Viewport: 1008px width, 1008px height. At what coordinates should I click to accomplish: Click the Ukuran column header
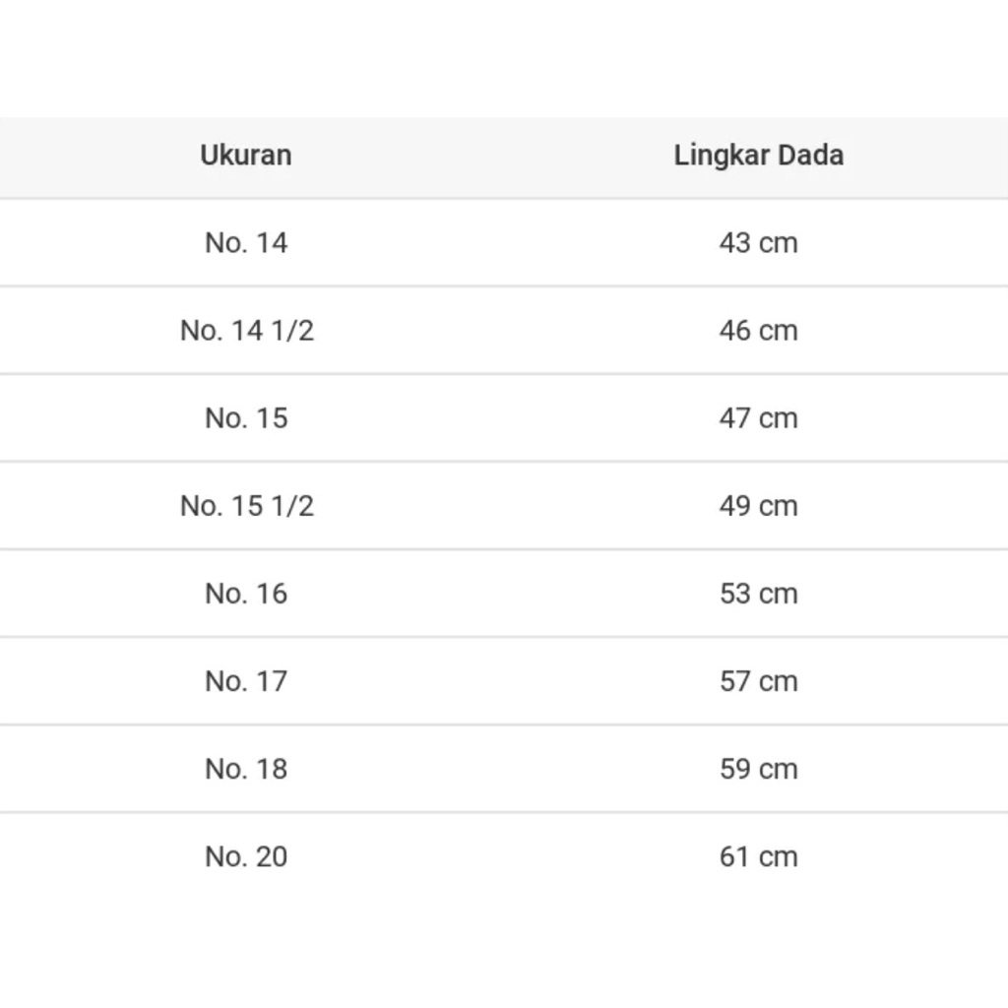pyautogui.click(x=246, y=156)
